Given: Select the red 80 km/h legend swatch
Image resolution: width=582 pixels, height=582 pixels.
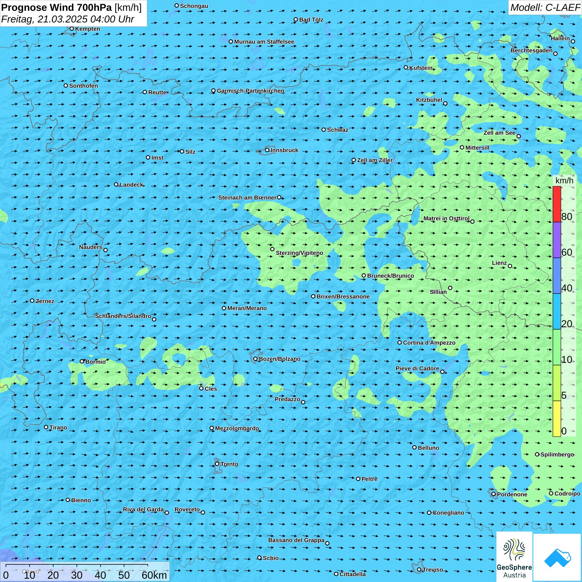Looking at the screenshot, I should tap(557, 204).
